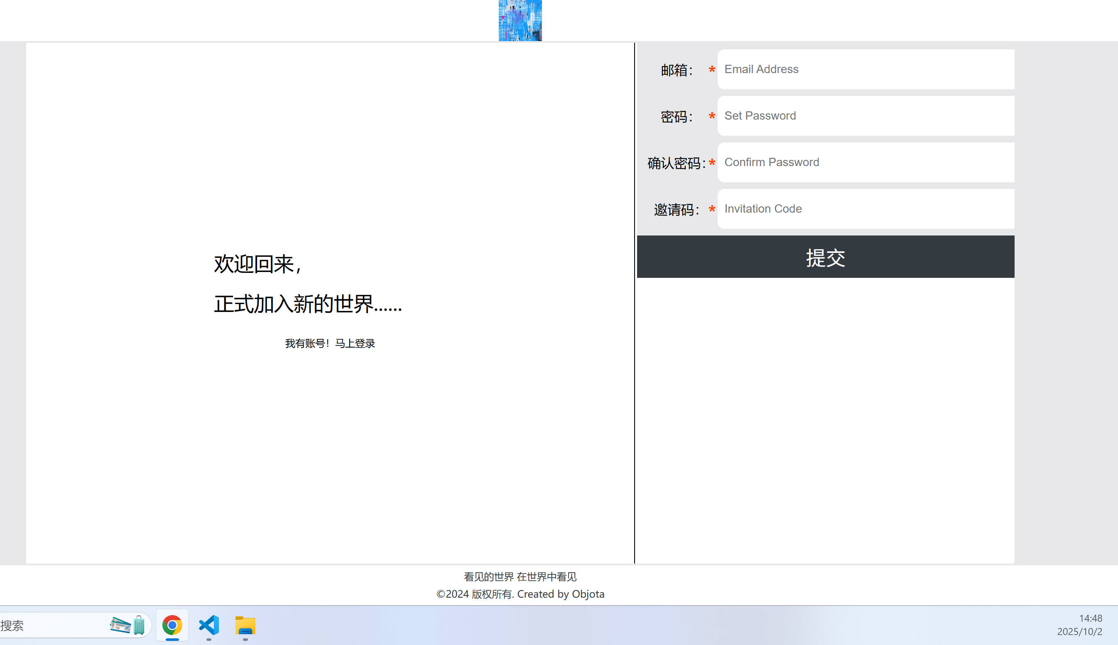Click the 看见的世界 在世界中看见 slogan
This screenshot has height=645, width=1118.
pos(520,576)
